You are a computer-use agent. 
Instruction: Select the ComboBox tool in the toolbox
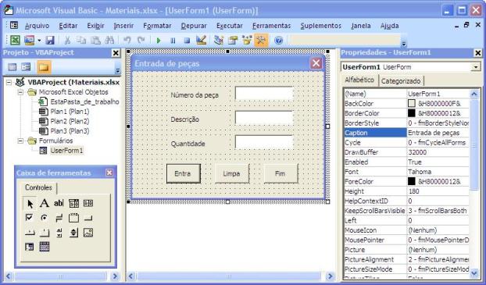click(x=73, y=203)
